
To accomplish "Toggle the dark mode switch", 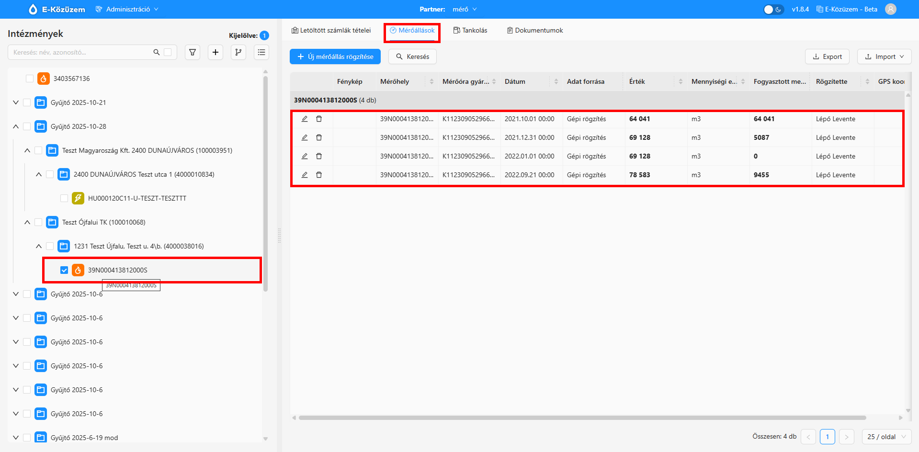I will (773, 9).
